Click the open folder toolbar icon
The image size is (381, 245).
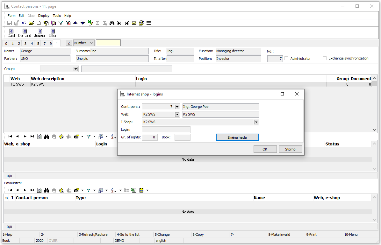click(x=31, y=23)
